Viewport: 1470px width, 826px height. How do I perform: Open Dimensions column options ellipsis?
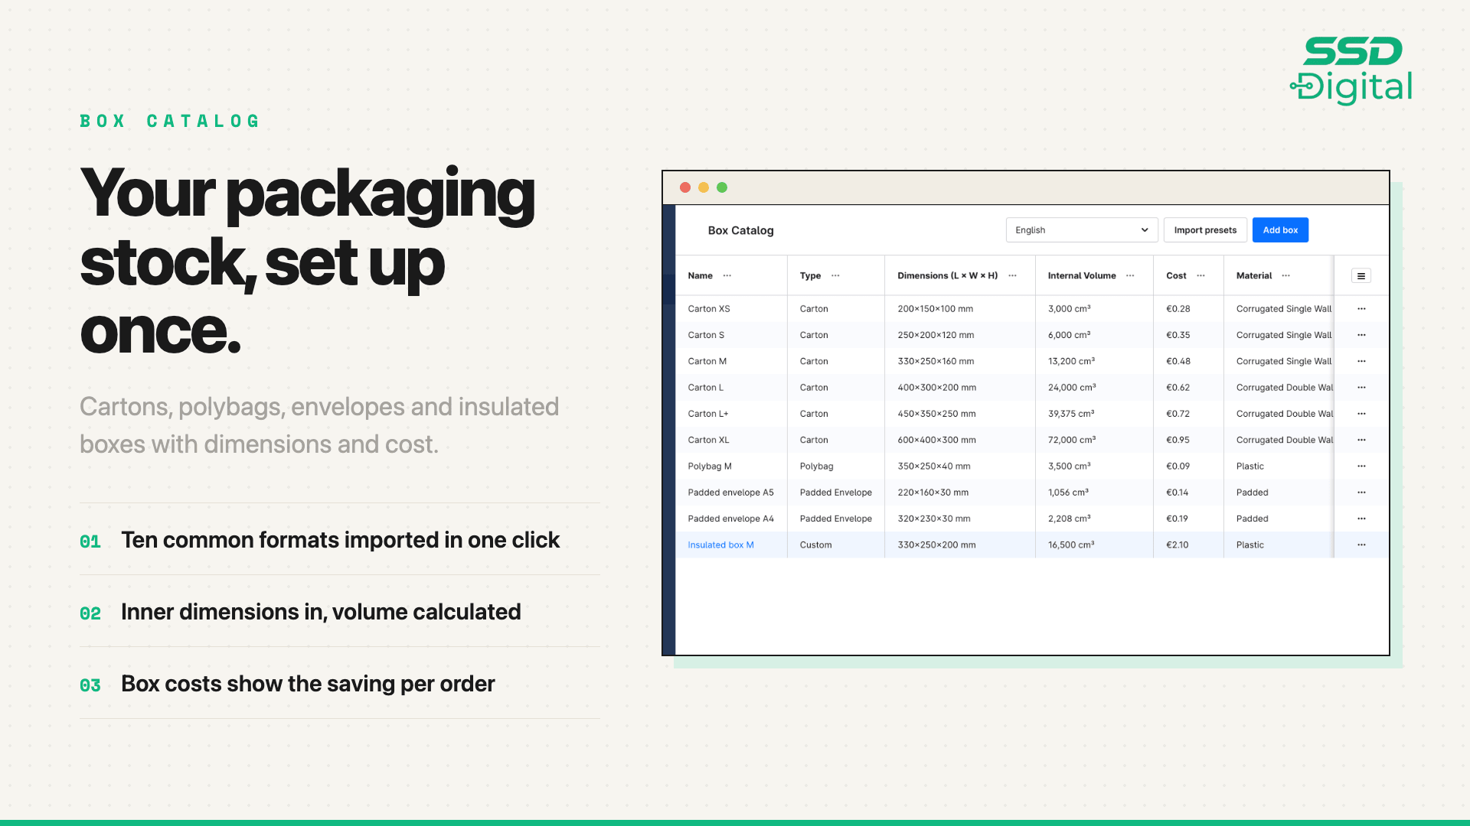tap(1012, 275)
